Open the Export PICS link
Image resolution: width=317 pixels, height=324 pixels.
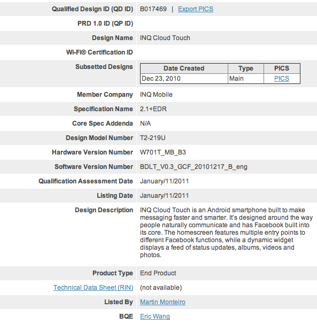point(196,9)
